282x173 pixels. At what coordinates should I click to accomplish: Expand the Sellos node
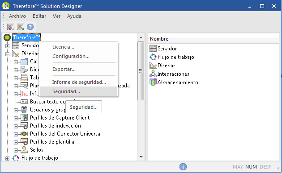(16, 150)
